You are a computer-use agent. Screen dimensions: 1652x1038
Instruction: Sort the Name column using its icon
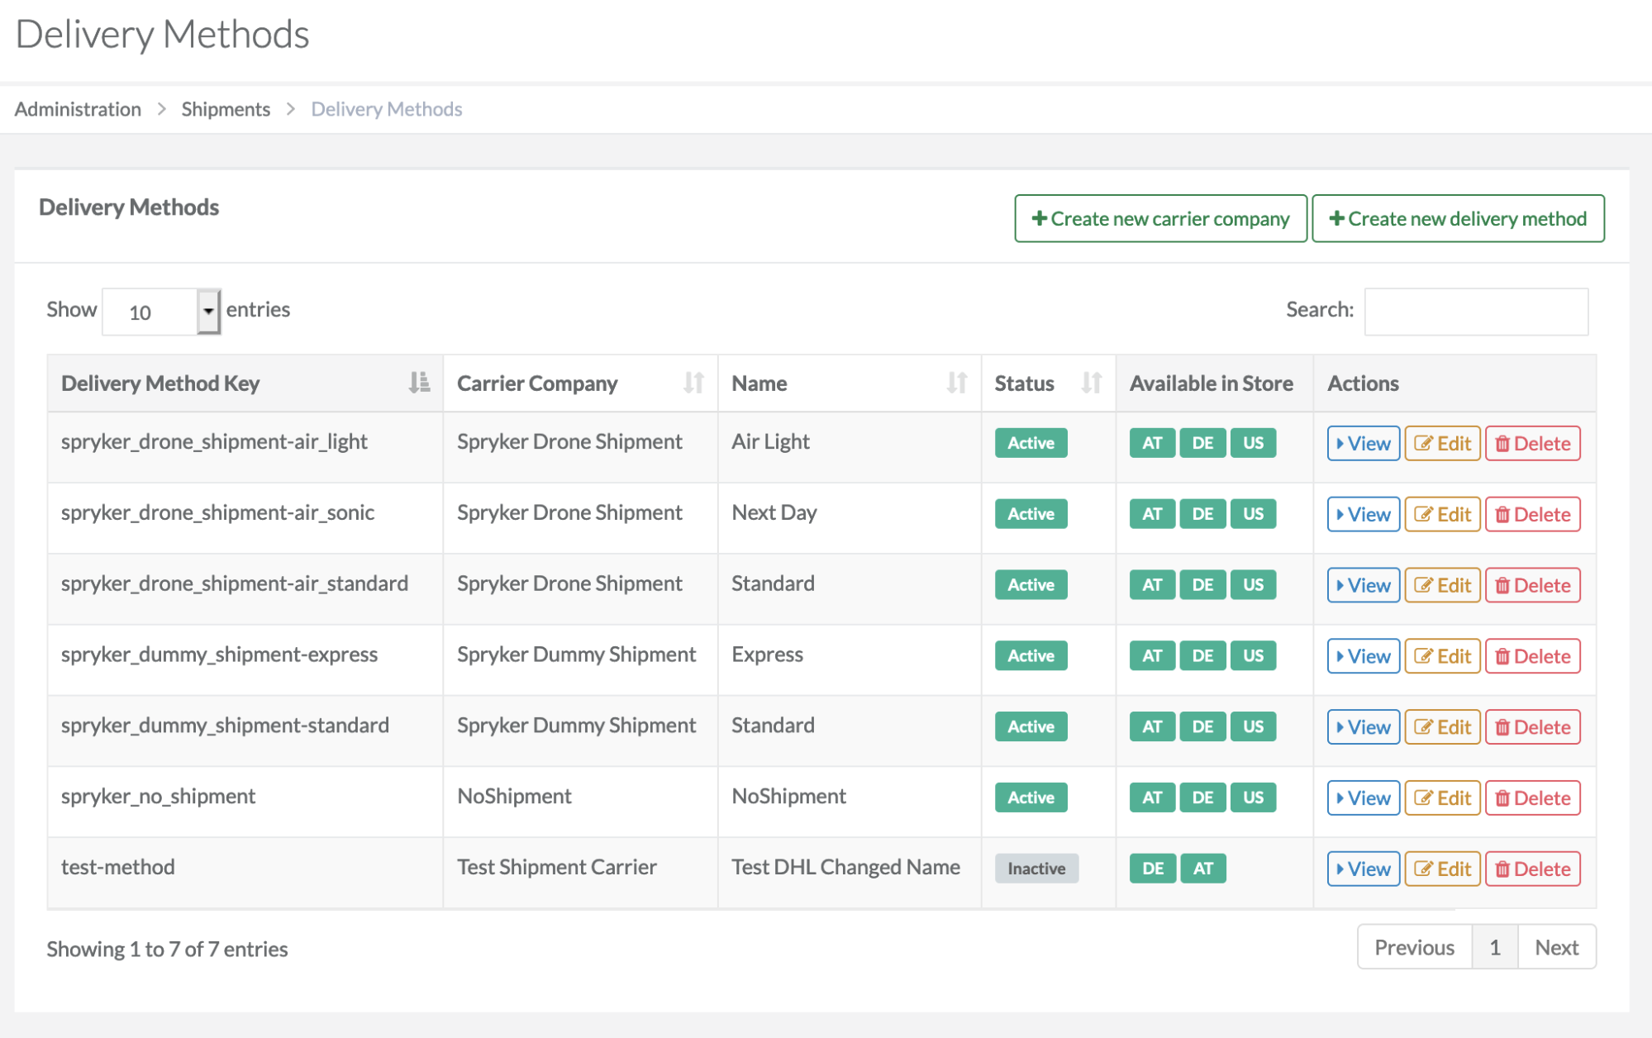coord(957,383)
